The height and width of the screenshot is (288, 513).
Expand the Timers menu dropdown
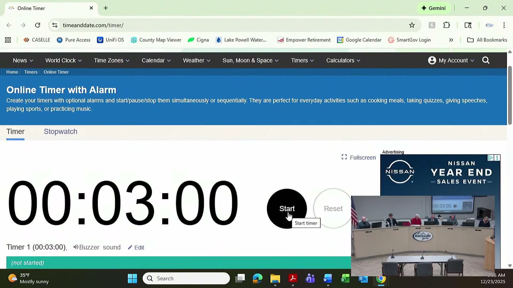[302, 61]
